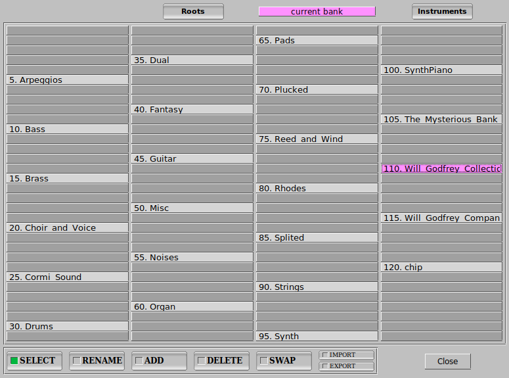Select bank 55. Noises
Viewport: 509px width, 378px height.
coord(192,258)
